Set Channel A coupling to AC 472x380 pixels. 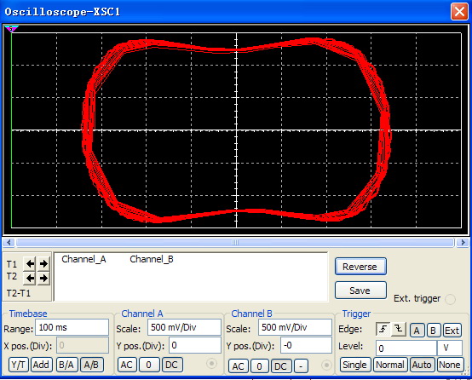[x=127, y=365]
